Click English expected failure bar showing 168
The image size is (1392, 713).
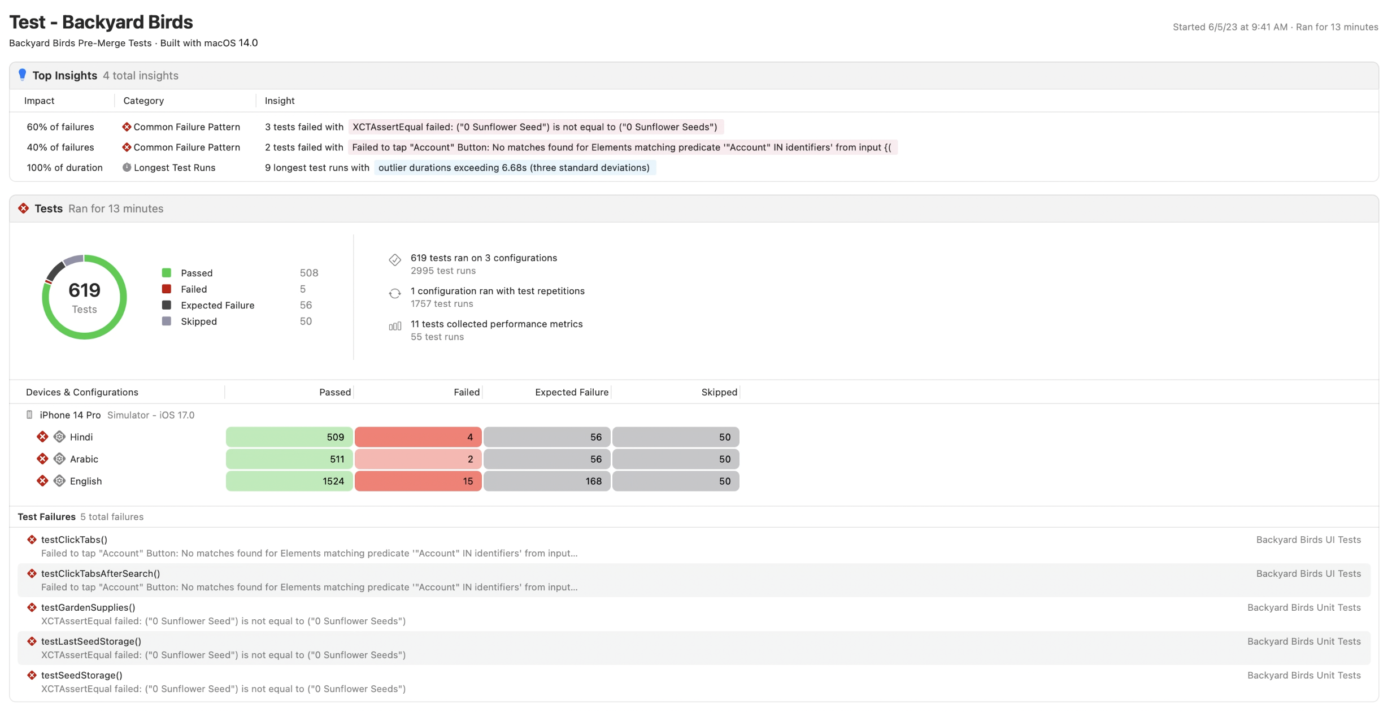point(547,481)
